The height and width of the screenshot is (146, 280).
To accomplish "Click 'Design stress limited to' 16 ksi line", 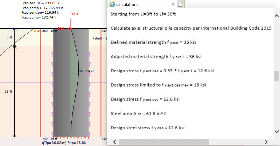I will [x=158, y=85].
